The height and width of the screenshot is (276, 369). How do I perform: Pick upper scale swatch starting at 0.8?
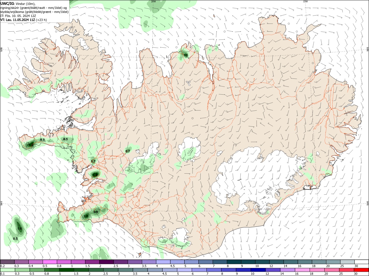click(x=64, y=262)
